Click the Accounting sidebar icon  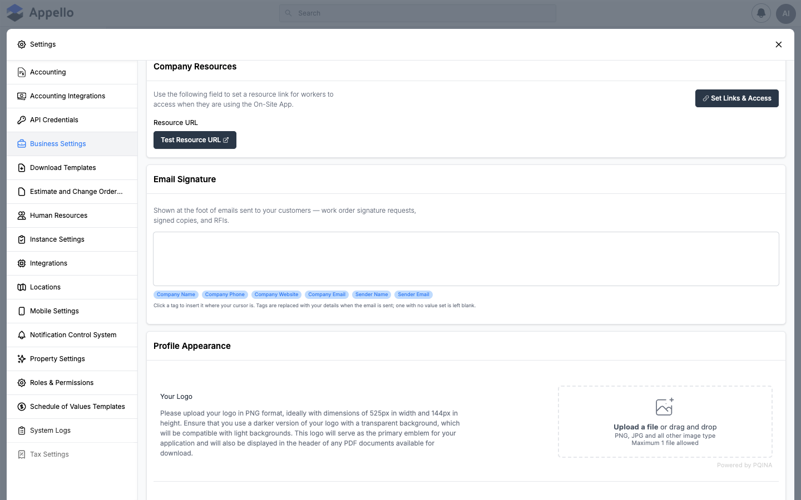click(22, 72)
